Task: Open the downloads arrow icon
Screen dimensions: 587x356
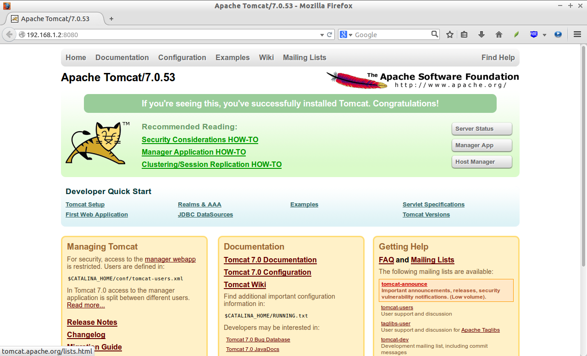Action: click(x=482, y=34)
